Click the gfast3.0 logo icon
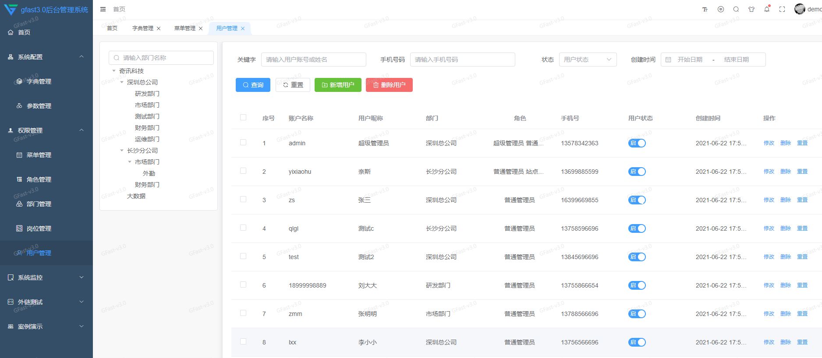 [x=11, y=9]
